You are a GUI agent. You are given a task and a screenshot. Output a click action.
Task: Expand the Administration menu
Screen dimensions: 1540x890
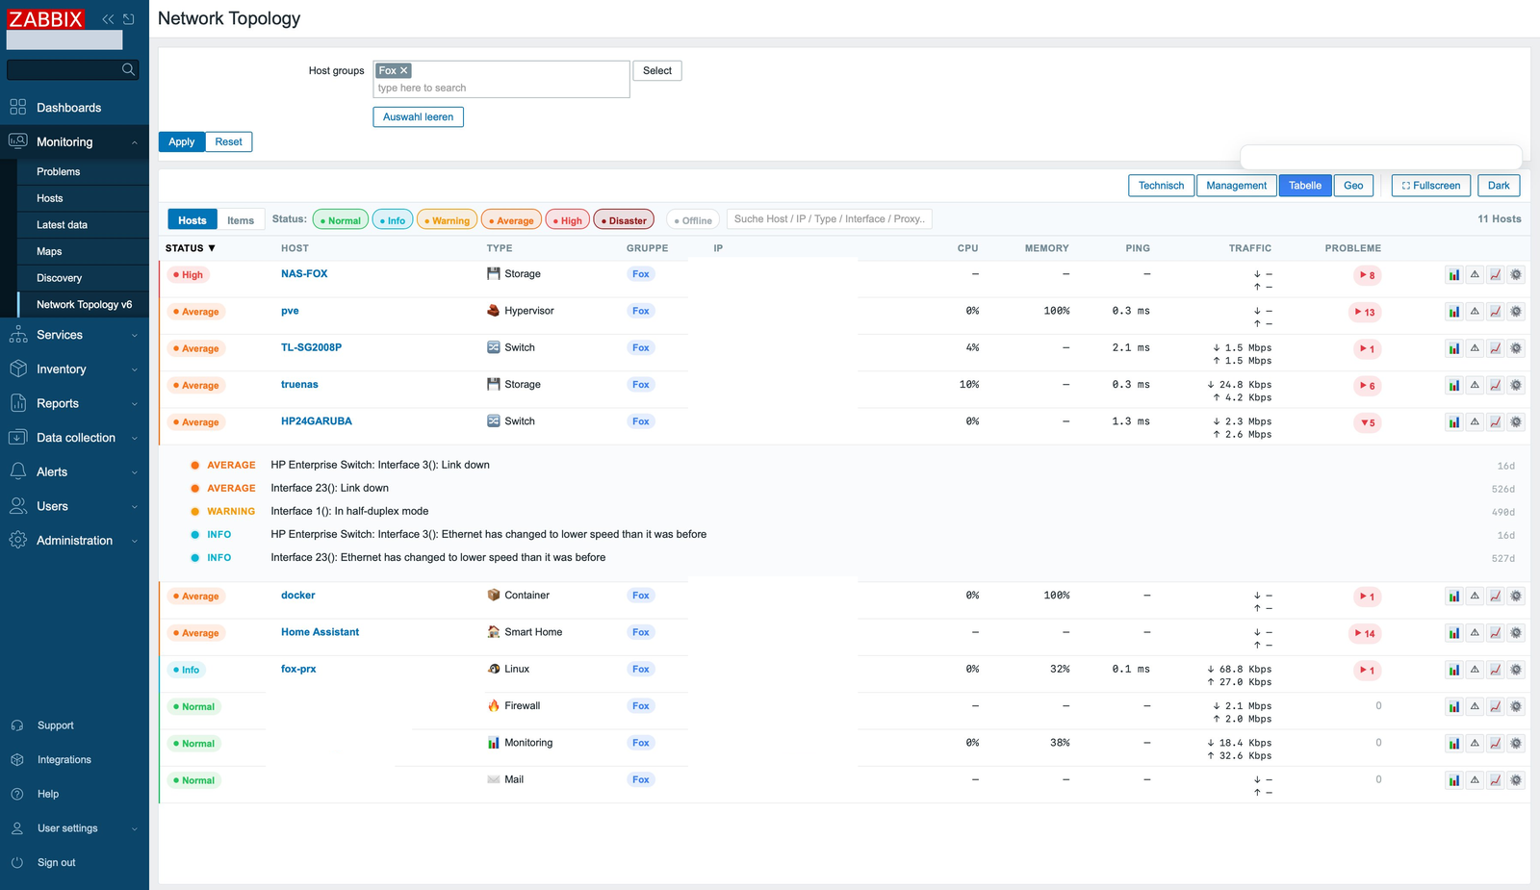tap(74, 541)
